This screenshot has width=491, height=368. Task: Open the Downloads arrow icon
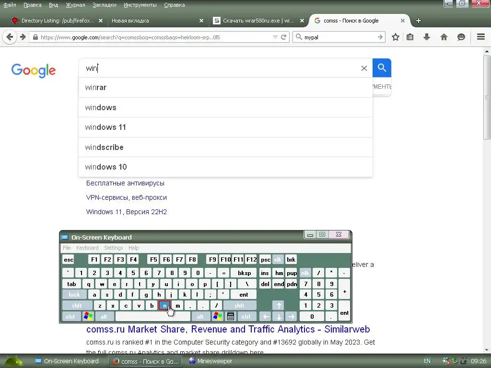click(426, 37)
